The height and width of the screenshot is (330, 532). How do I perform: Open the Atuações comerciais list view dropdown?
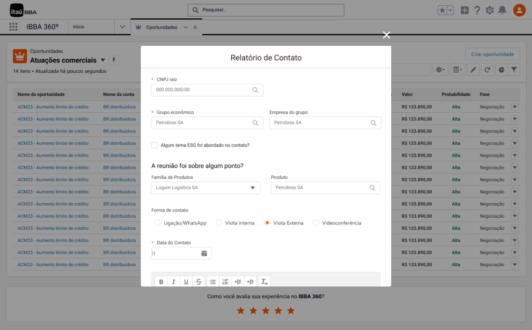(x=103, y=60)
